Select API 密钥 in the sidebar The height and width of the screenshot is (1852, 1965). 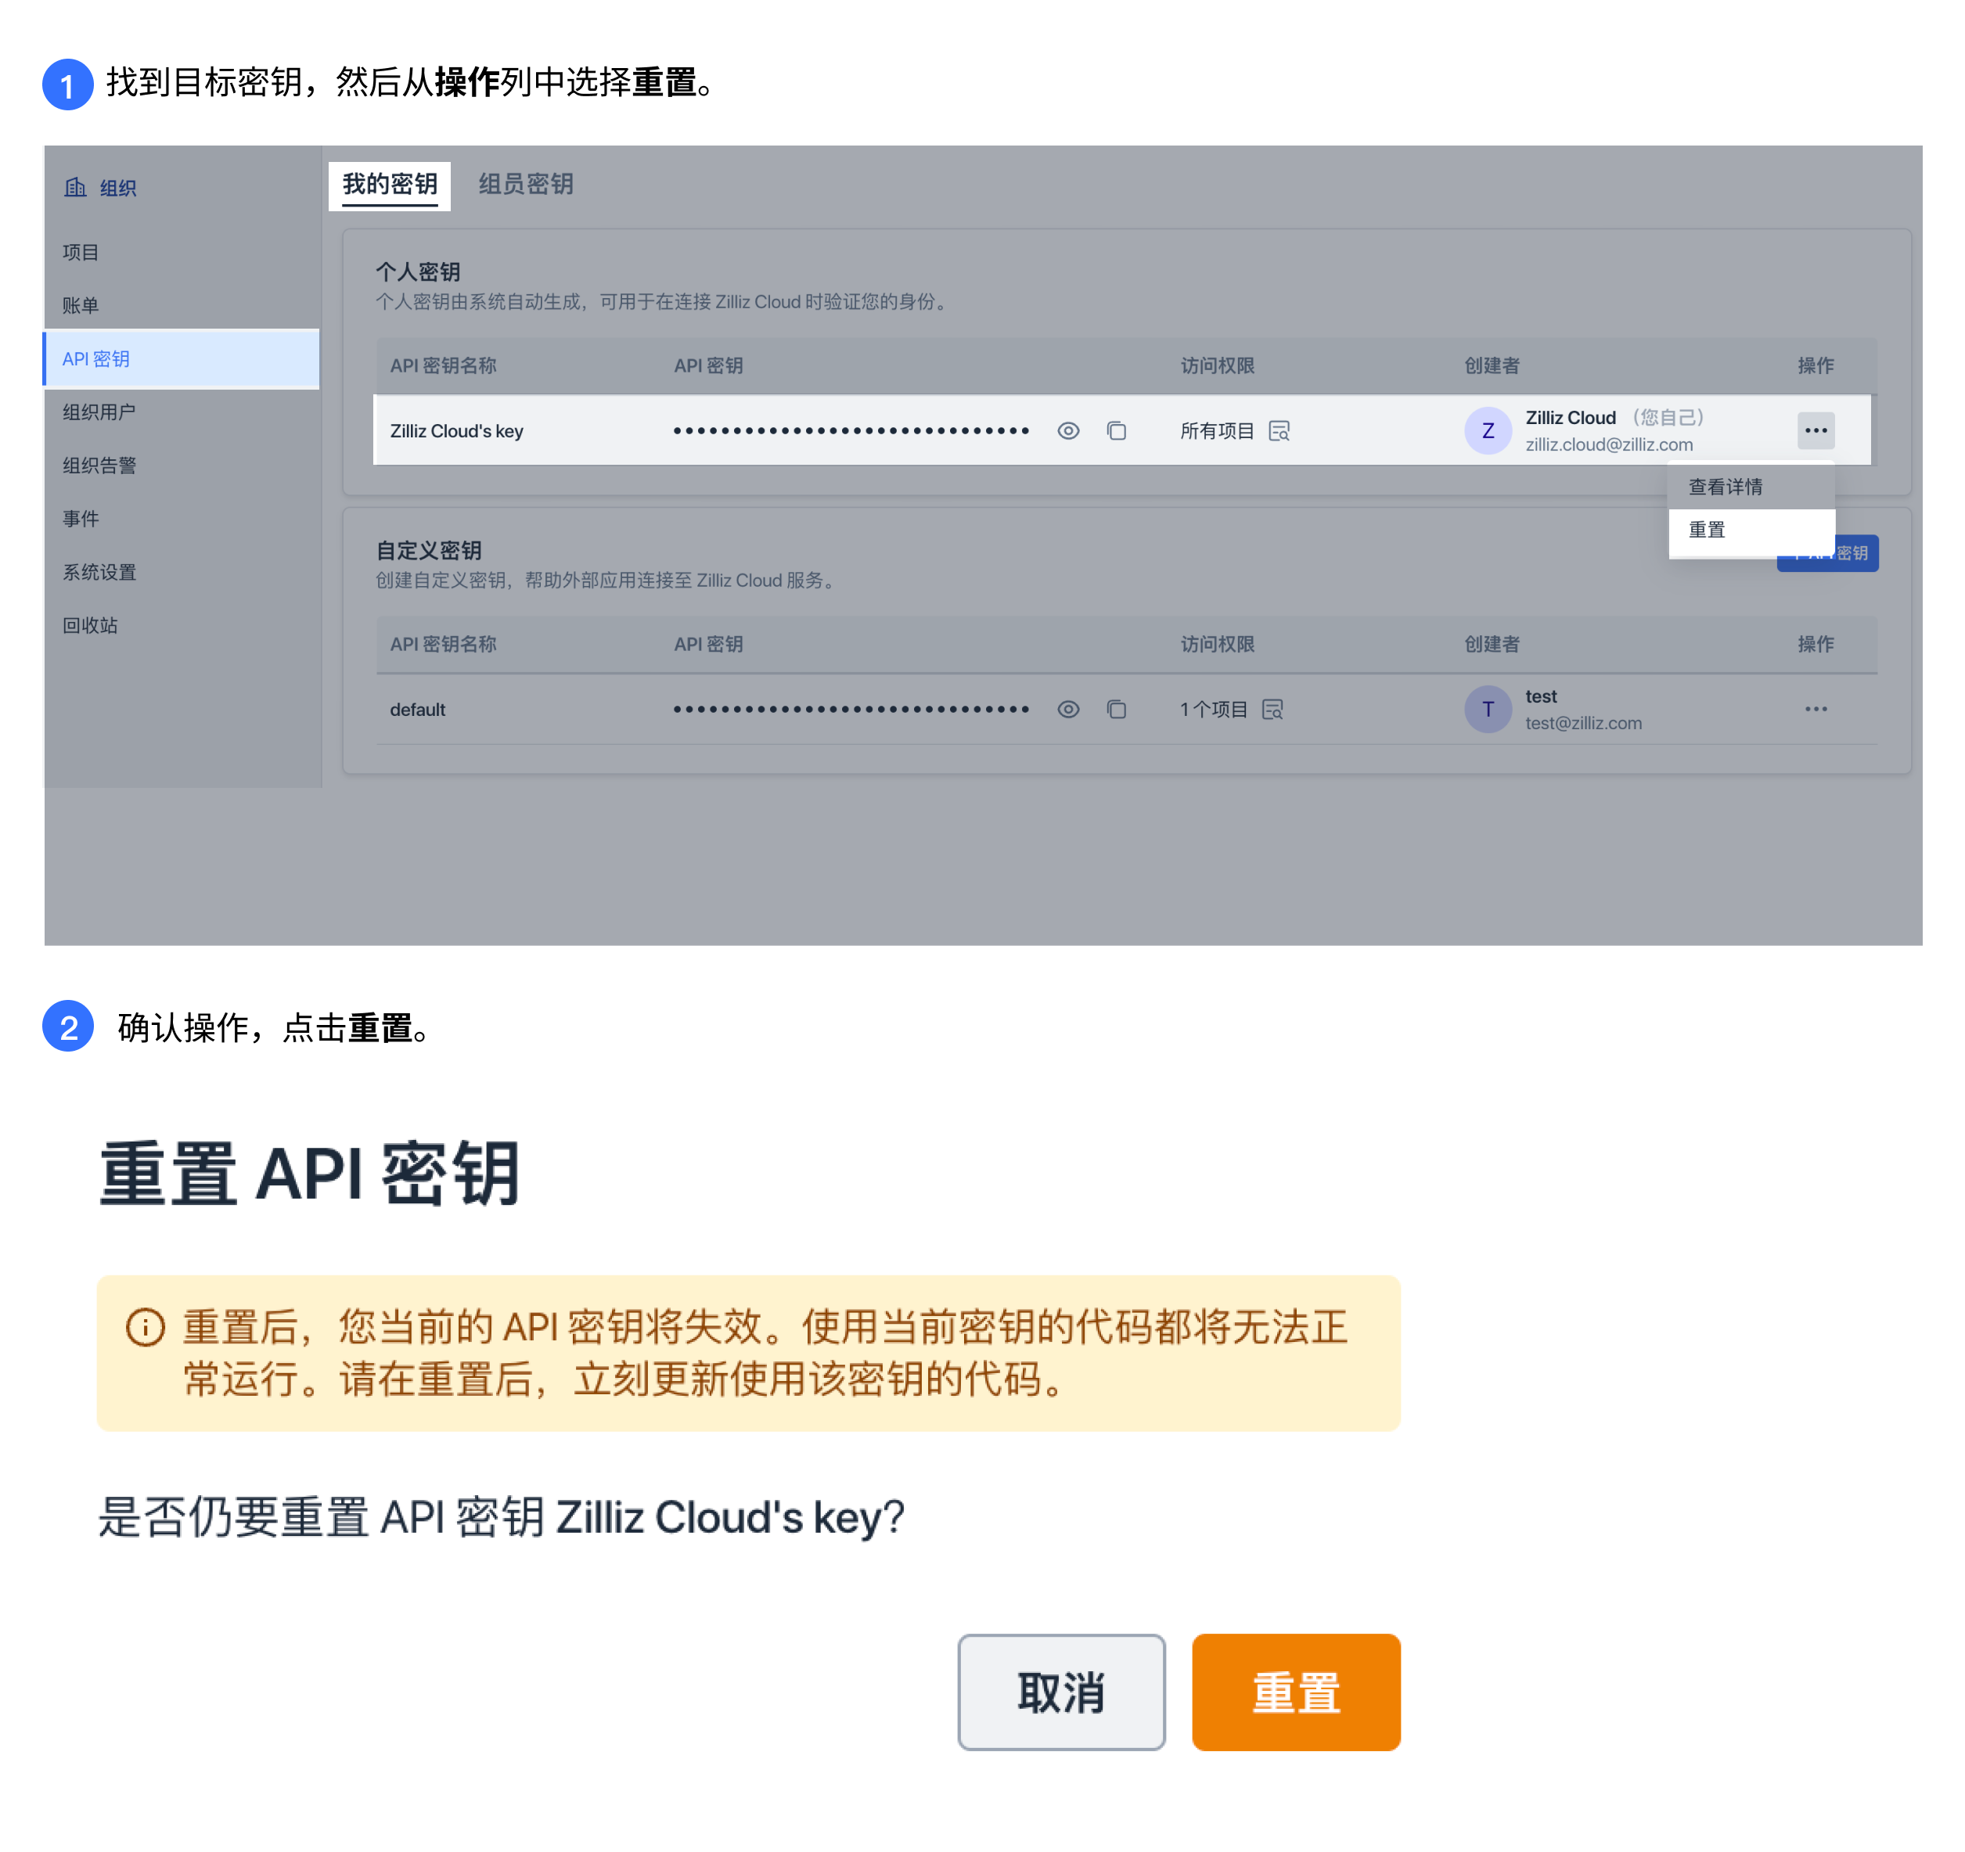coord(182,358)
